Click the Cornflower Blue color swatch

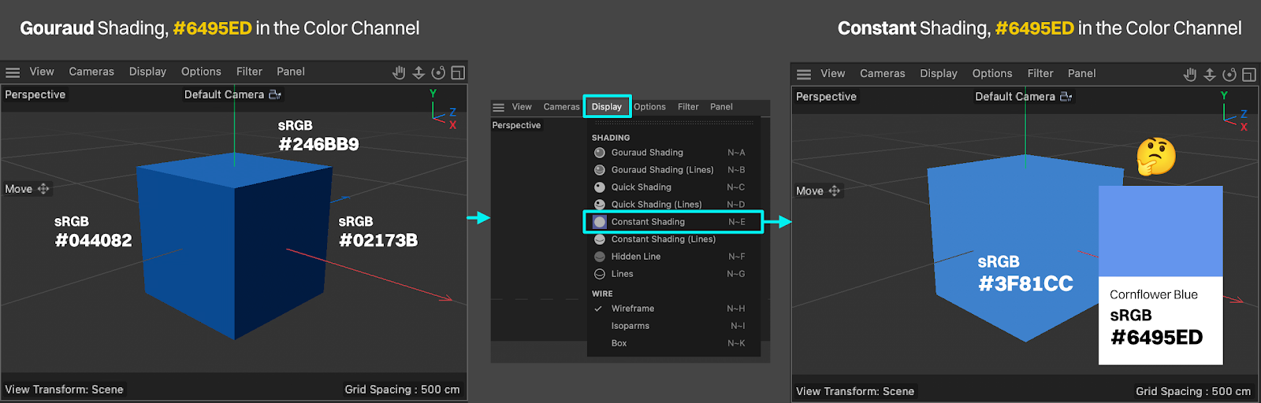coord(1160,231)
